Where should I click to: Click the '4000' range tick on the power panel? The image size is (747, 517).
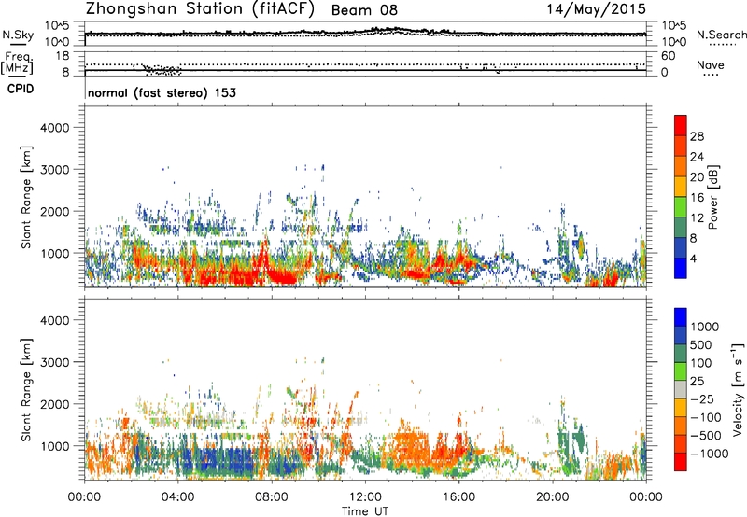[54, 128]
